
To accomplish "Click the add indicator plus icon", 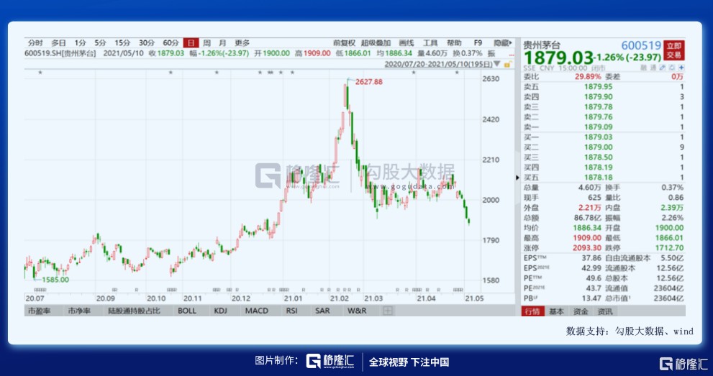I will coord(388,311).
